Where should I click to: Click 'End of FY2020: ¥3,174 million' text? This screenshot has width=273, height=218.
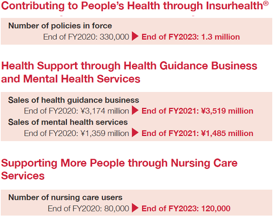coord(77,111)
